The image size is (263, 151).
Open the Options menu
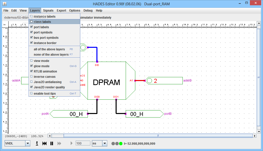point(75,11)
